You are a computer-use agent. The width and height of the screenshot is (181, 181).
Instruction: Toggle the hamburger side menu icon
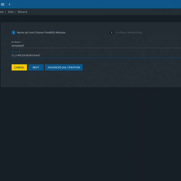[2, 4]
